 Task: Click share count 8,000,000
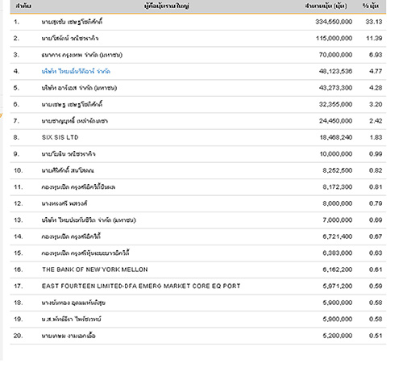338,203
